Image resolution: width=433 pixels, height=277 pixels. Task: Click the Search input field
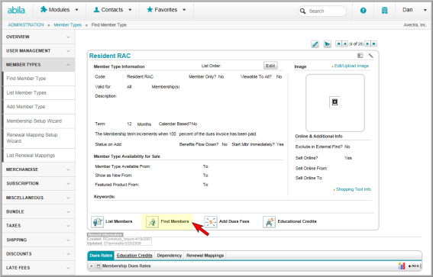coord(322,11)
